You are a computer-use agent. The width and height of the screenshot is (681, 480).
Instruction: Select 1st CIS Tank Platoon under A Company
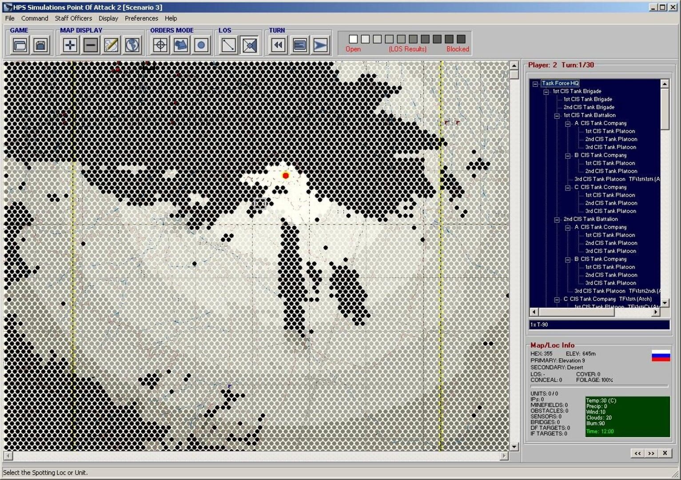pyautogui.click(x=611, y=131)
